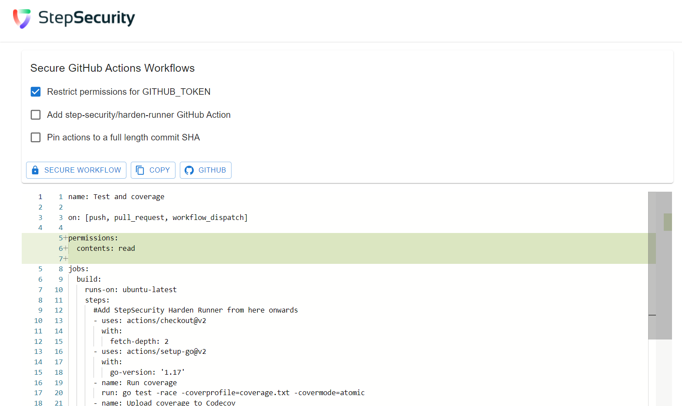The width and height of the screenshot is (682, 406).
Task: Click the "name: Run coverage" line
Action: tap(139, 383)
